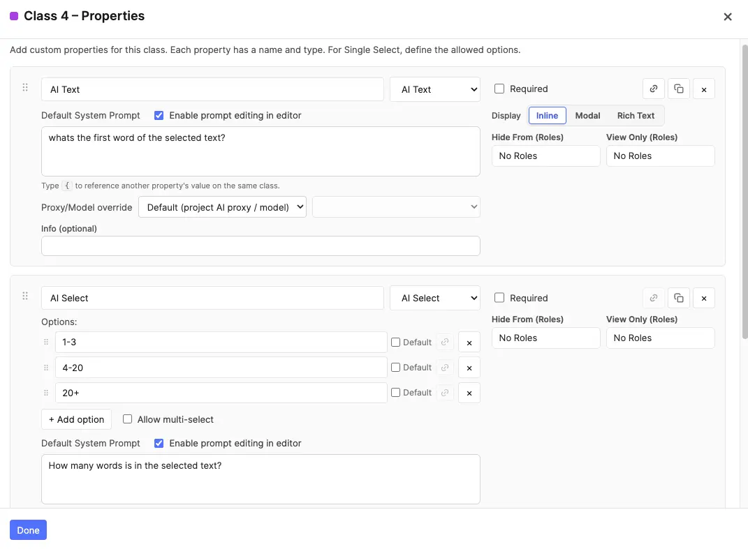The height and width of the screenshot is (549, 748).
Task: Toggle Required for AI Select property
Action: [x=499, y=298]
